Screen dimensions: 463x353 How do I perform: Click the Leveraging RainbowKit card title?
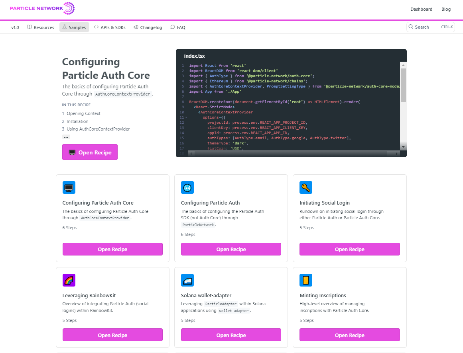[x=89, y=296]
